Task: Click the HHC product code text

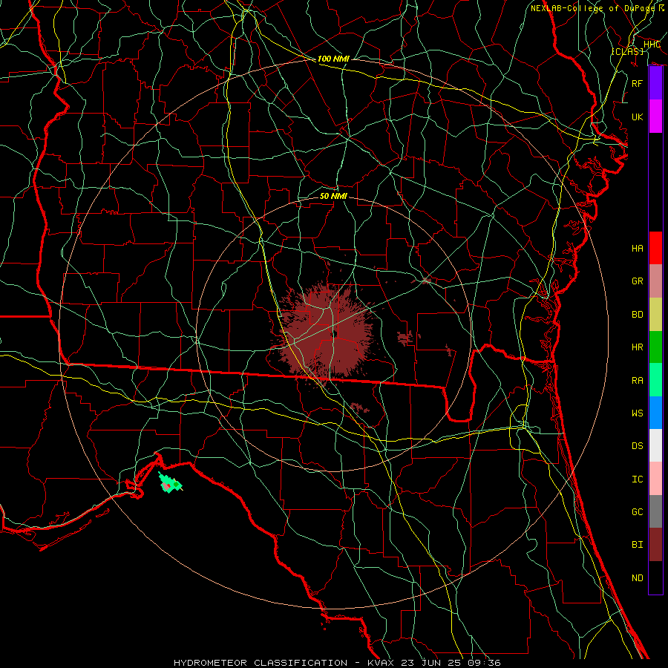Action: (652, 45)
